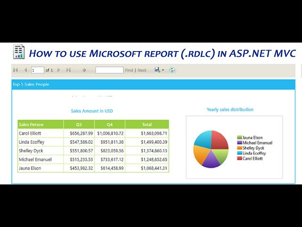Select the Michael Emanuel purple legend swatch

(x=239, y=143)
